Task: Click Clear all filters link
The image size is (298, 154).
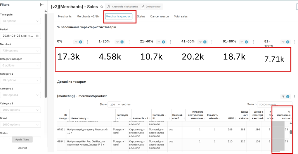Action: click(x=22, y=148)
